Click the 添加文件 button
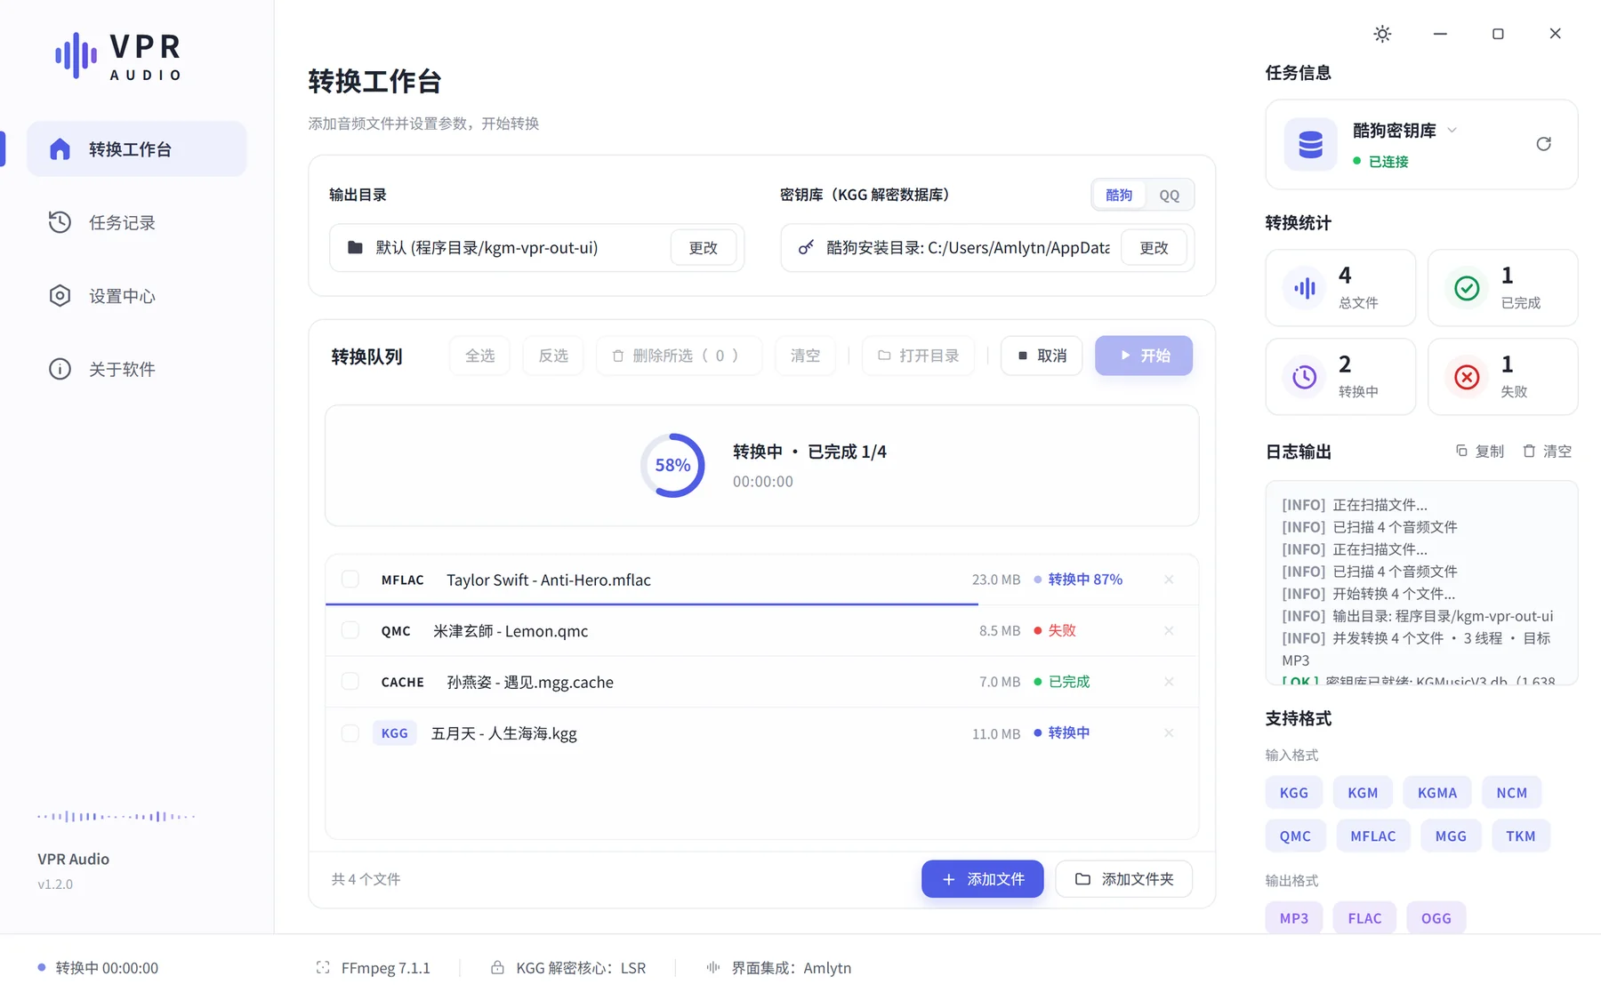The height and width of the screenshot is (1000, 1601). point(982,879)
